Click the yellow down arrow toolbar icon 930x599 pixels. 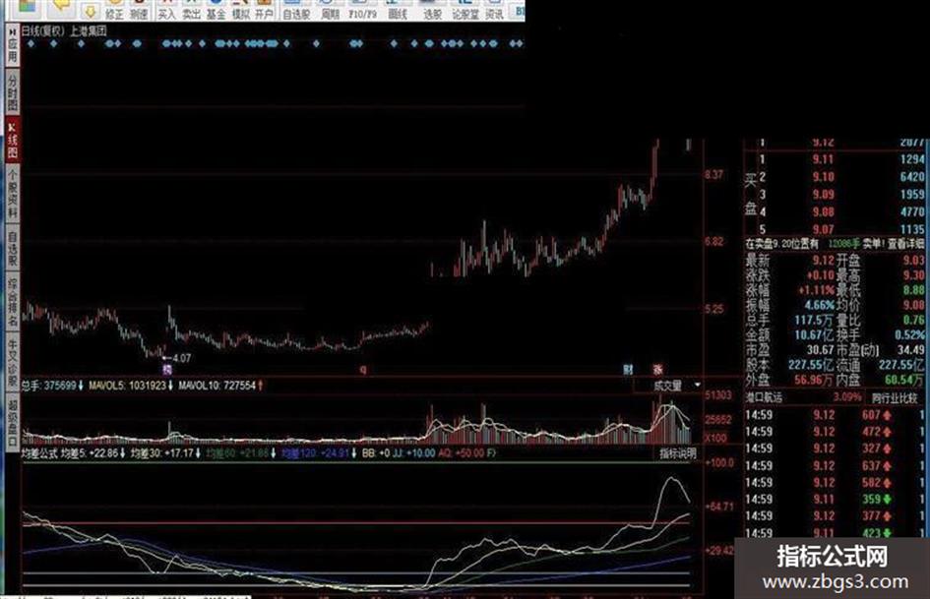tap(90, 10)
